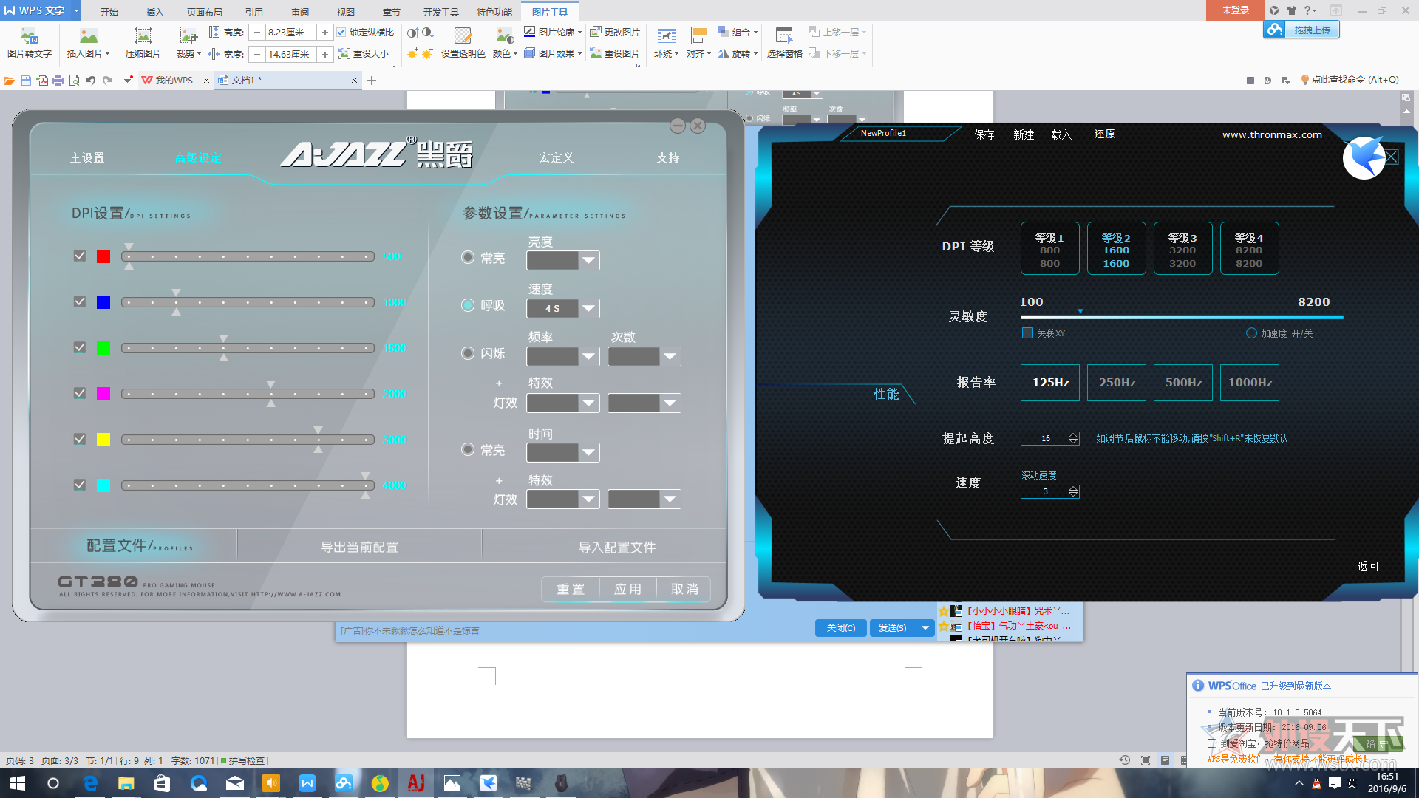Open the 亮度 brightness dropdown
Image resolution: width=1419 pixels, height=798 pixels.
[x=563, y=260]
